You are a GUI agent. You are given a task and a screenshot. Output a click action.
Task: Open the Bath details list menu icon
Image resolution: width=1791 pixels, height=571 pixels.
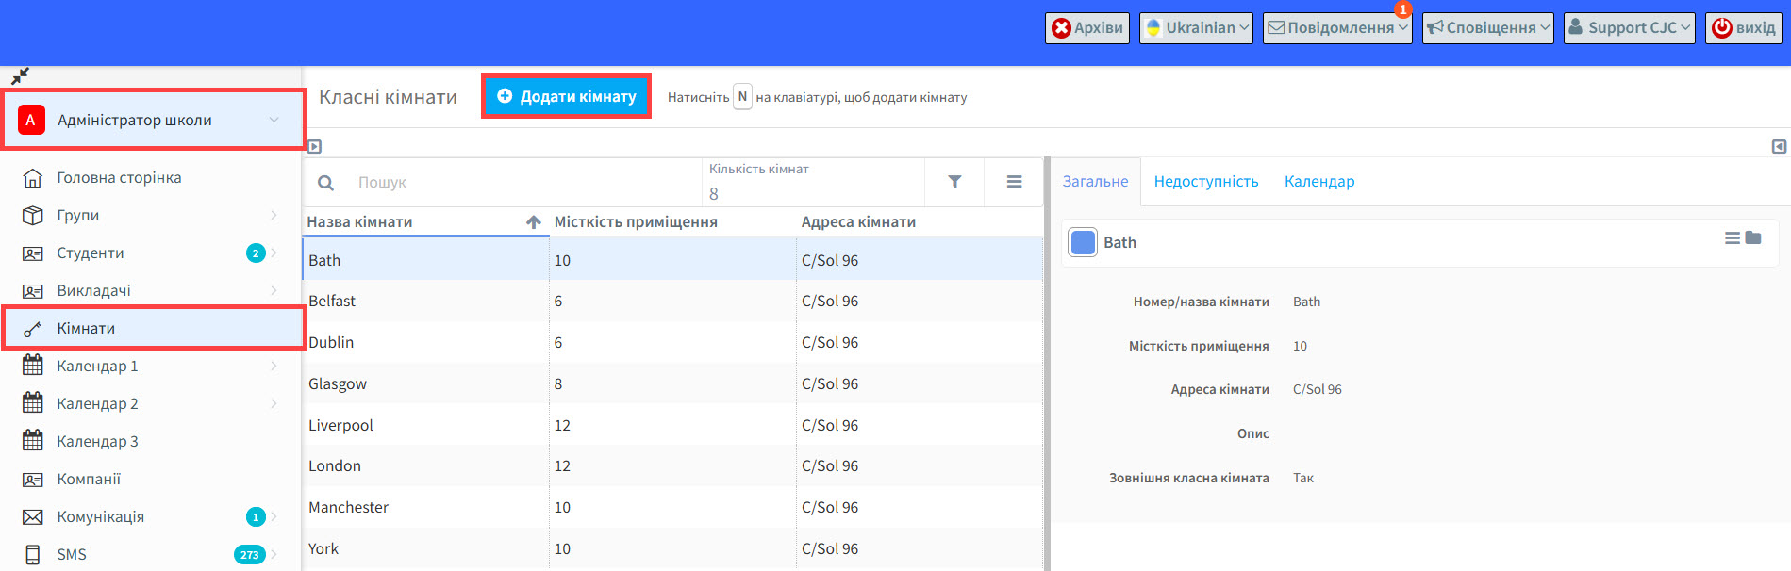(1732, 238)
